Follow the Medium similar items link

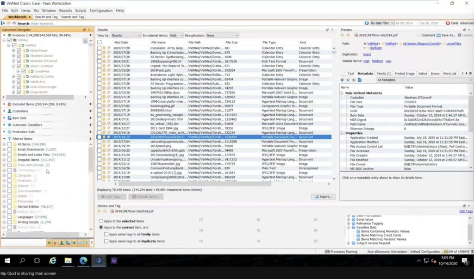coord(377,61)
